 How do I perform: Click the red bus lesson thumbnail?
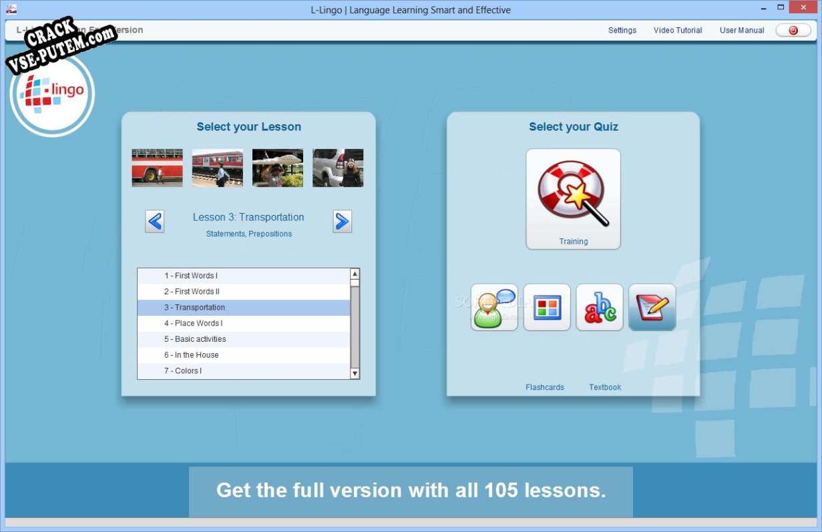click(x=157, y=168)
